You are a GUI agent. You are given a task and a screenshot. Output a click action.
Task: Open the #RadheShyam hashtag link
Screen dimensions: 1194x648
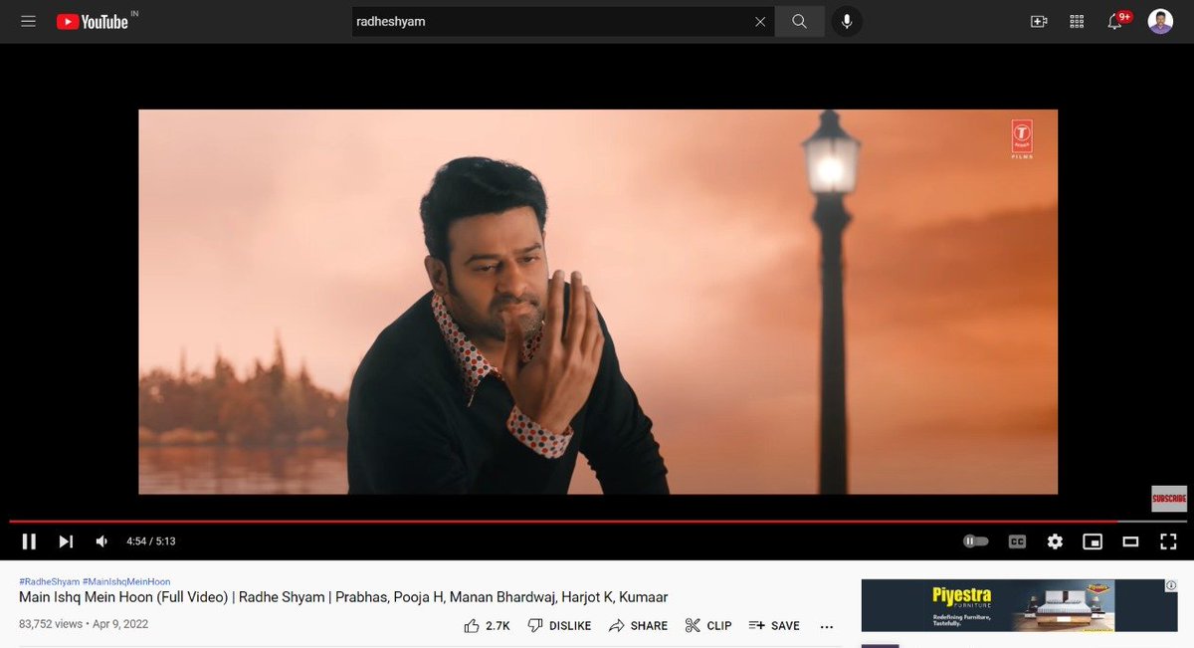[49, 581]
